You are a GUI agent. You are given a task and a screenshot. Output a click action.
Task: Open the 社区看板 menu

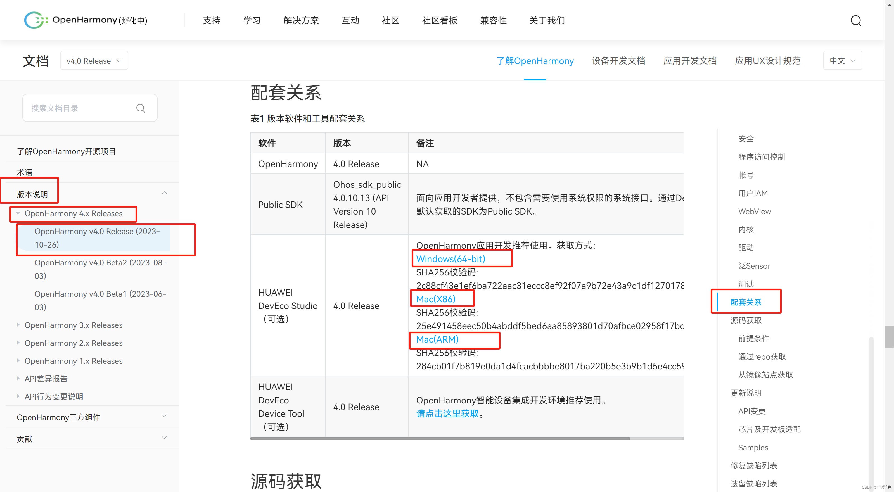pyautogui.click(x=440, y=20)
